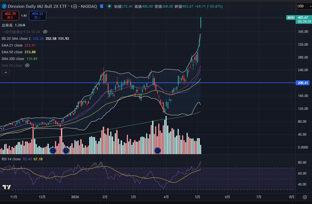Screen dimensions: 312x204
Task: Click the second dividend D marker before 2026
Action: click(66, 150)
